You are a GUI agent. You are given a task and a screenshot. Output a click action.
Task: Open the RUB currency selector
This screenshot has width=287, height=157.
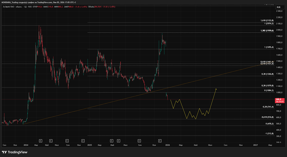[278, 7]
